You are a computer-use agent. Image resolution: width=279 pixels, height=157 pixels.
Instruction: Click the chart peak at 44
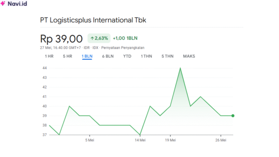(180, 68)
